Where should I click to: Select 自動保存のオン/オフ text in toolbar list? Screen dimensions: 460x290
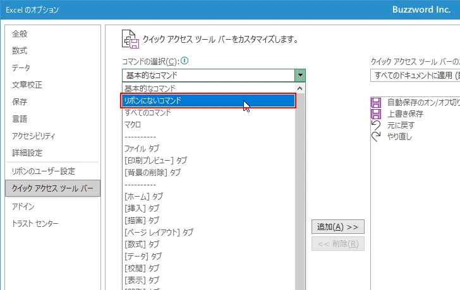click(423, 102)
